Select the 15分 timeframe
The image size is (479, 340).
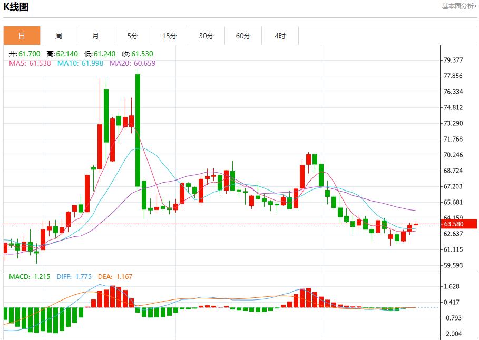click(x=169, y=35)
